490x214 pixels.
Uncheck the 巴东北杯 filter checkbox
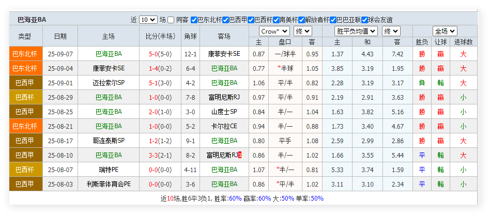pos(194,20)
